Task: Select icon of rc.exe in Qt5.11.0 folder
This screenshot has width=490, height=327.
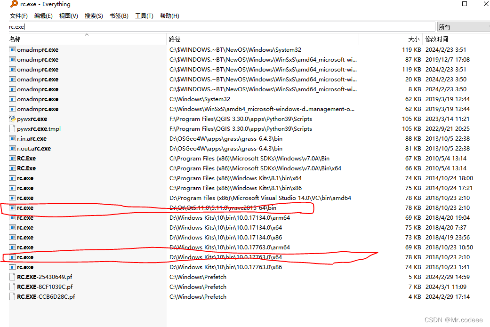Action: point(13,208)
